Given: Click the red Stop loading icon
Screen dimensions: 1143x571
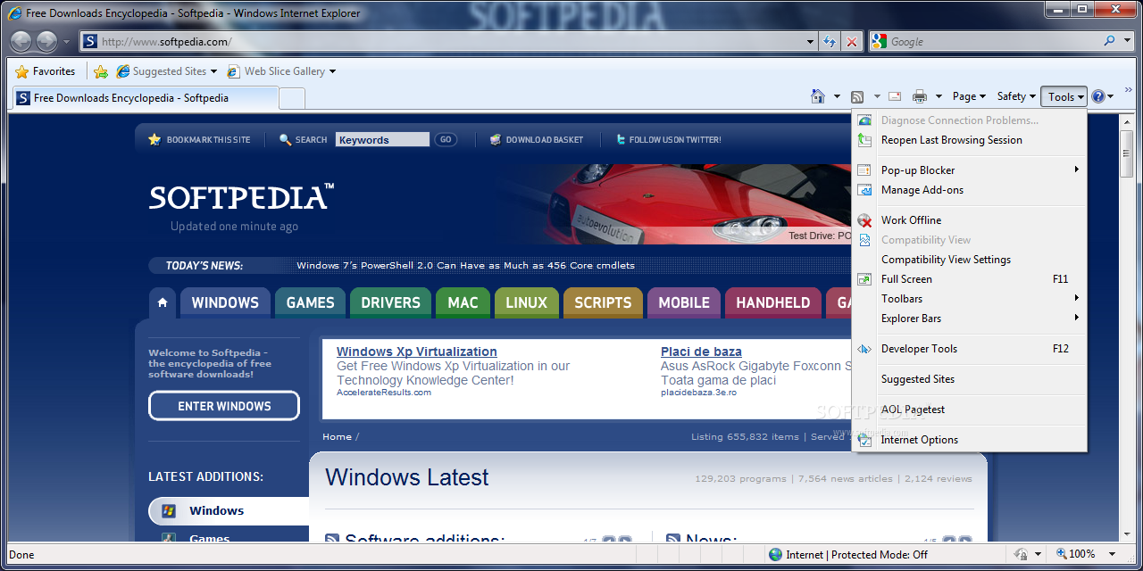Looking at the screenshot, I should pos(852,41).
